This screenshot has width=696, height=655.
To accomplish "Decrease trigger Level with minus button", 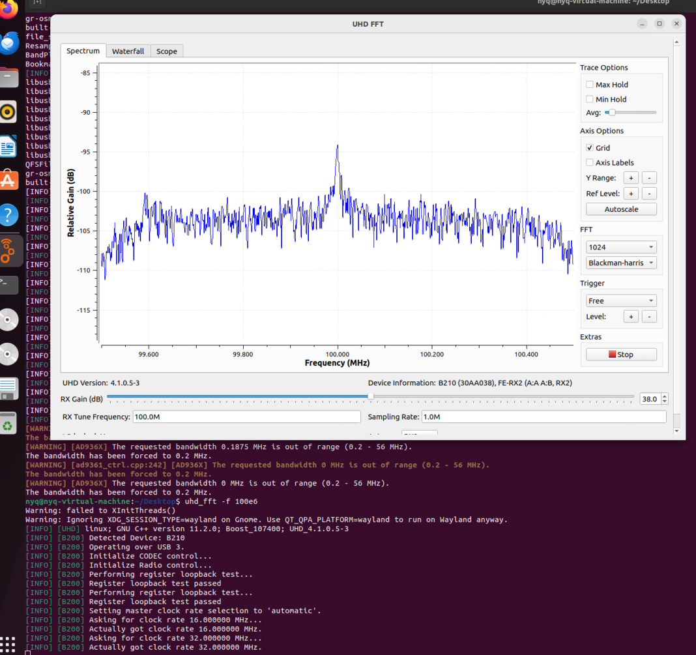I will pyautogui.click(x=649, y=316).
